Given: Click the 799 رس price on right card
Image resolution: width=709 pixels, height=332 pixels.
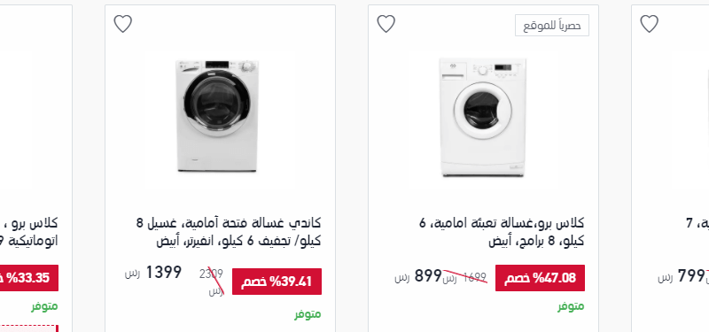Looking at the screenshot, I should (681, 276).
